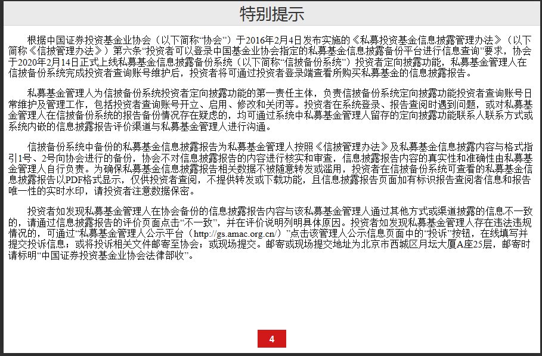542x356 pixels.
Task: Click the text 《私募投资基金信息披露管理办法》
Action: (x=427, y=40)
